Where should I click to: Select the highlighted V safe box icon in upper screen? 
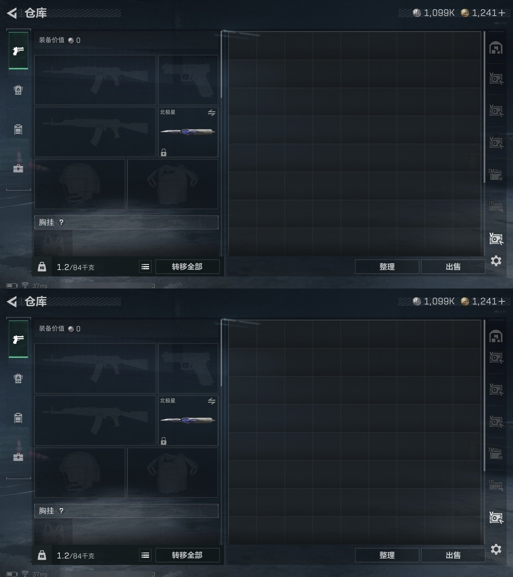[496, 238]
